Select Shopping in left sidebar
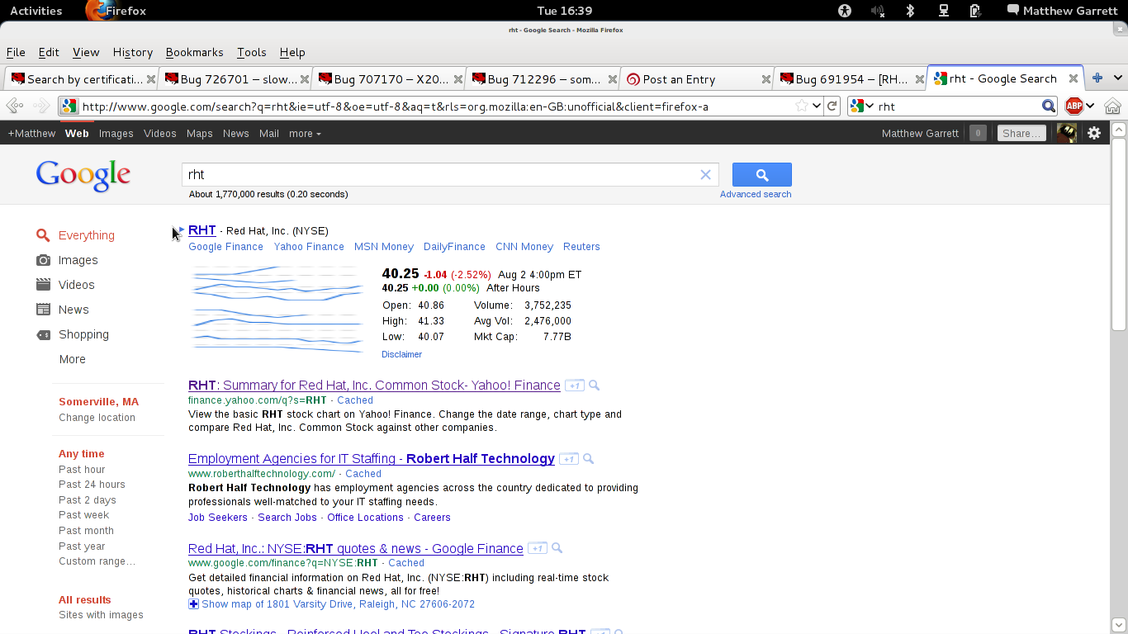1128x634 pixels. click(x=83, y=334)
